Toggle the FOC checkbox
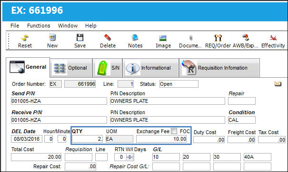 174,131
